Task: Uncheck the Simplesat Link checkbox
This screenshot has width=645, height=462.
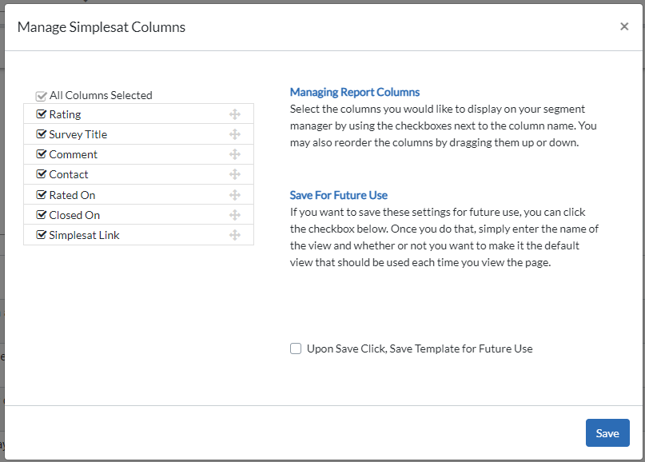Action: (x=42, y=234)
